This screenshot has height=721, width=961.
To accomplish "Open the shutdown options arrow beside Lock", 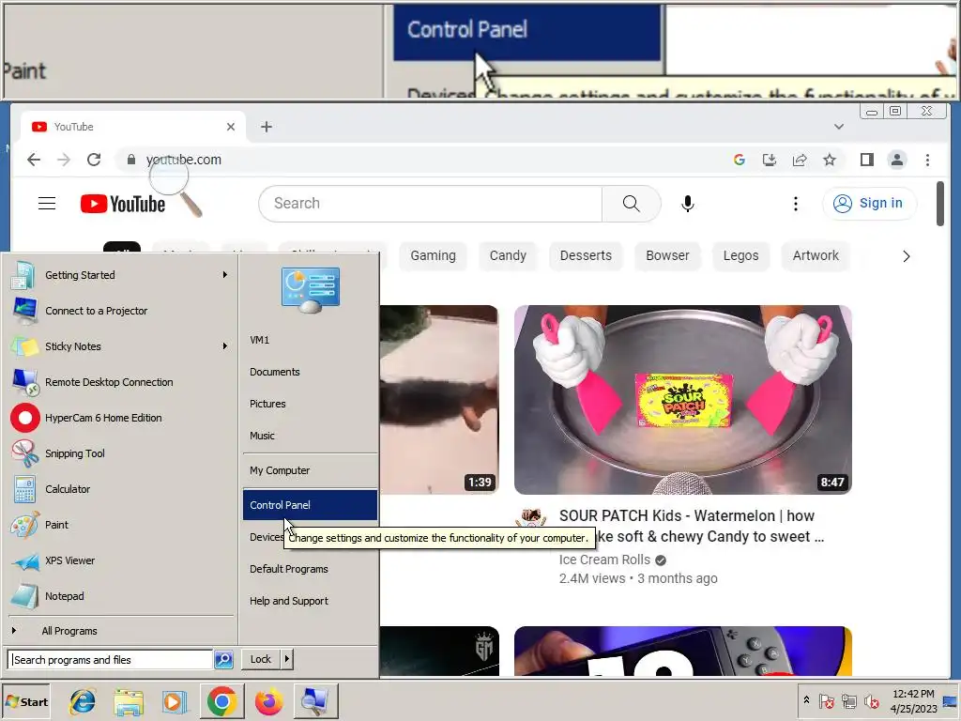I will [x=286, y=659].
